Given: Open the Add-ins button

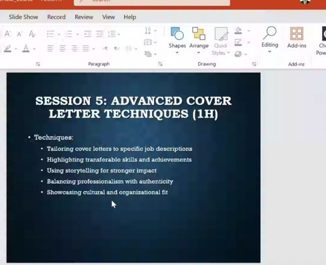Looking at the screenshot, I should (297, 37).
